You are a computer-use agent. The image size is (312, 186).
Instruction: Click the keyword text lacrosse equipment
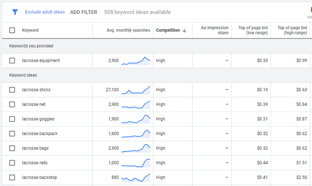pos(41,60)
